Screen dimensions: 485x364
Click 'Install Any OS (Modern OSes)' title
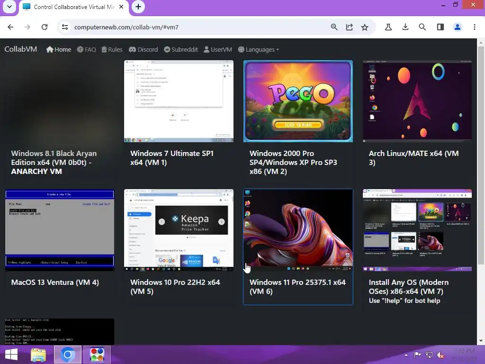409,287
